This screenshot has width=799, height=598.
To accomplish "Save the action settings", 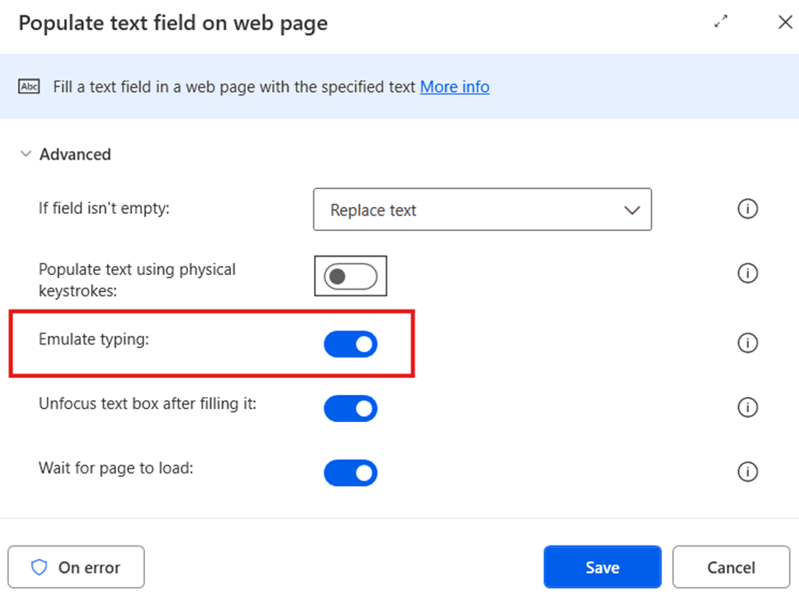I will point(602,567).
